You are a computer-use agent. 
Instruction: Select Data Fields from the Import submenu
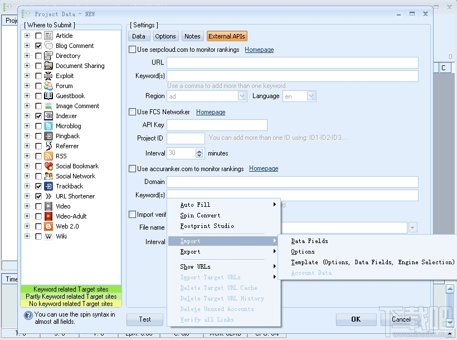click(x=309, y=241)
